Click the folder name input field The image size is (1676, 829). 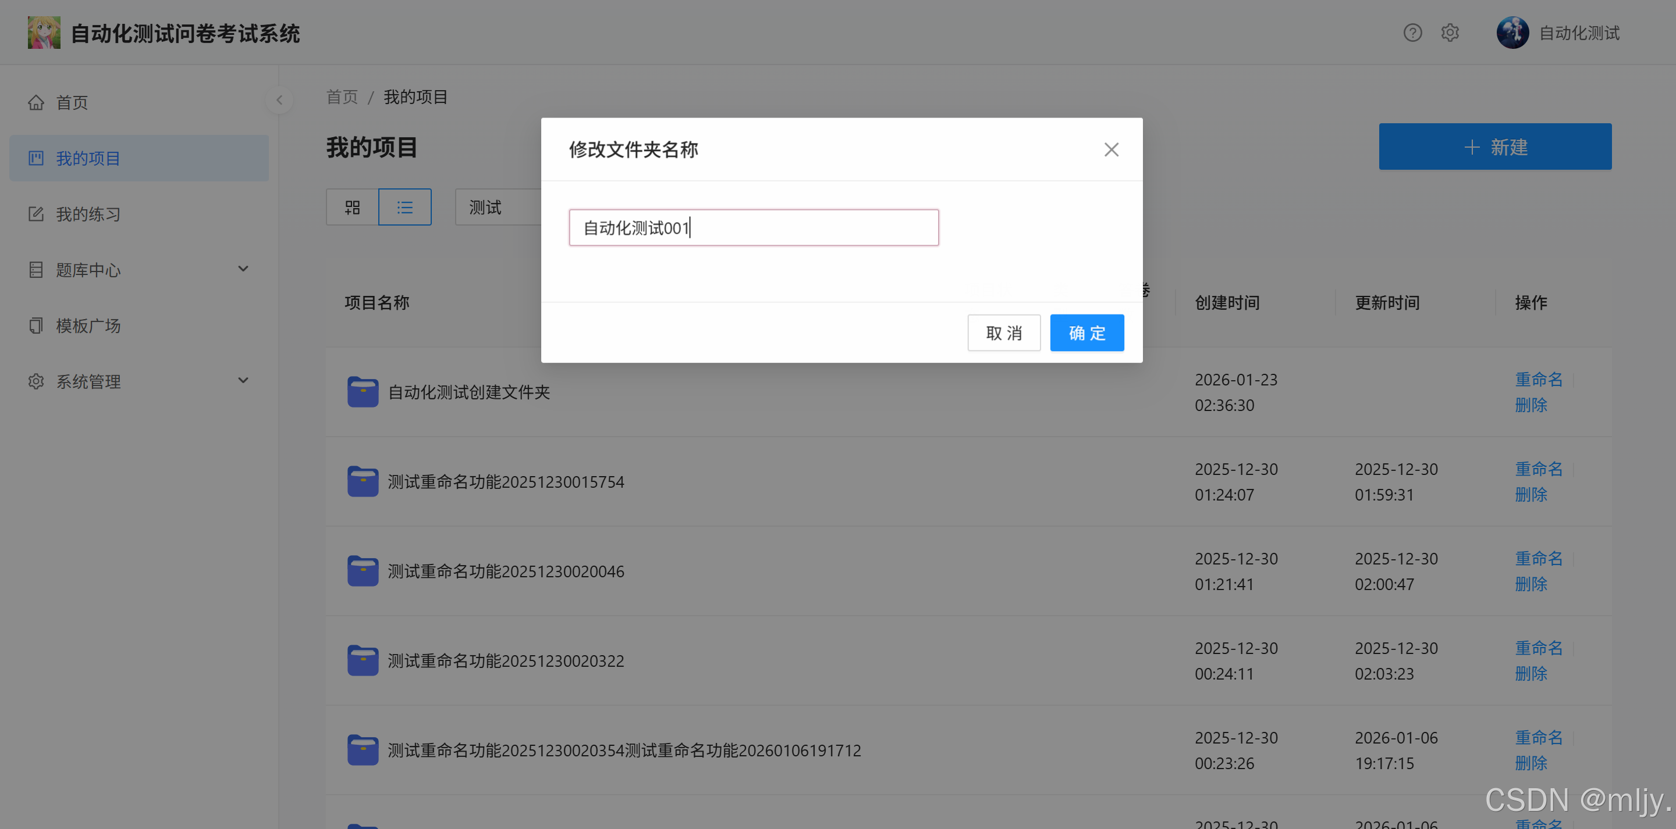coord(753,227)
